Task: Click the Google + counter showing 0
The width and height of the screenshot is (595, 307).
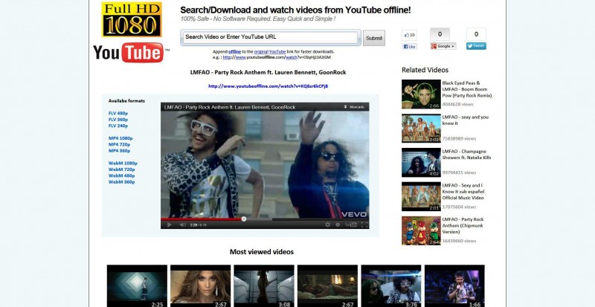Action: point(440,34)
